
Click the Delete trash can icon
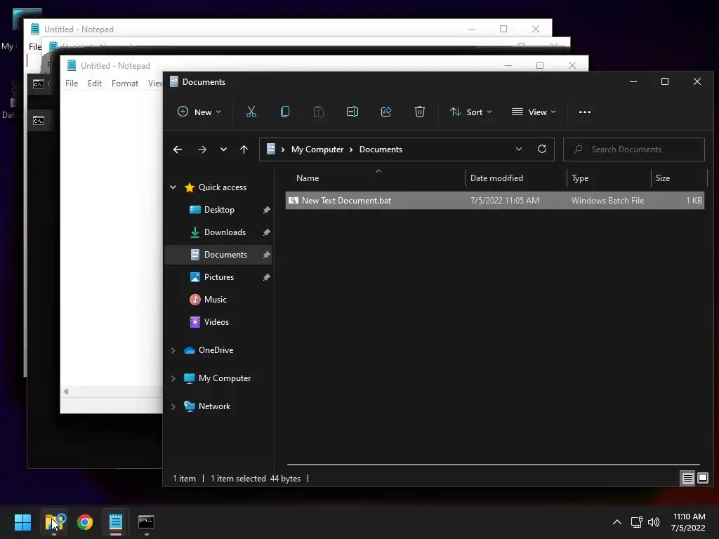click(420, 112)
